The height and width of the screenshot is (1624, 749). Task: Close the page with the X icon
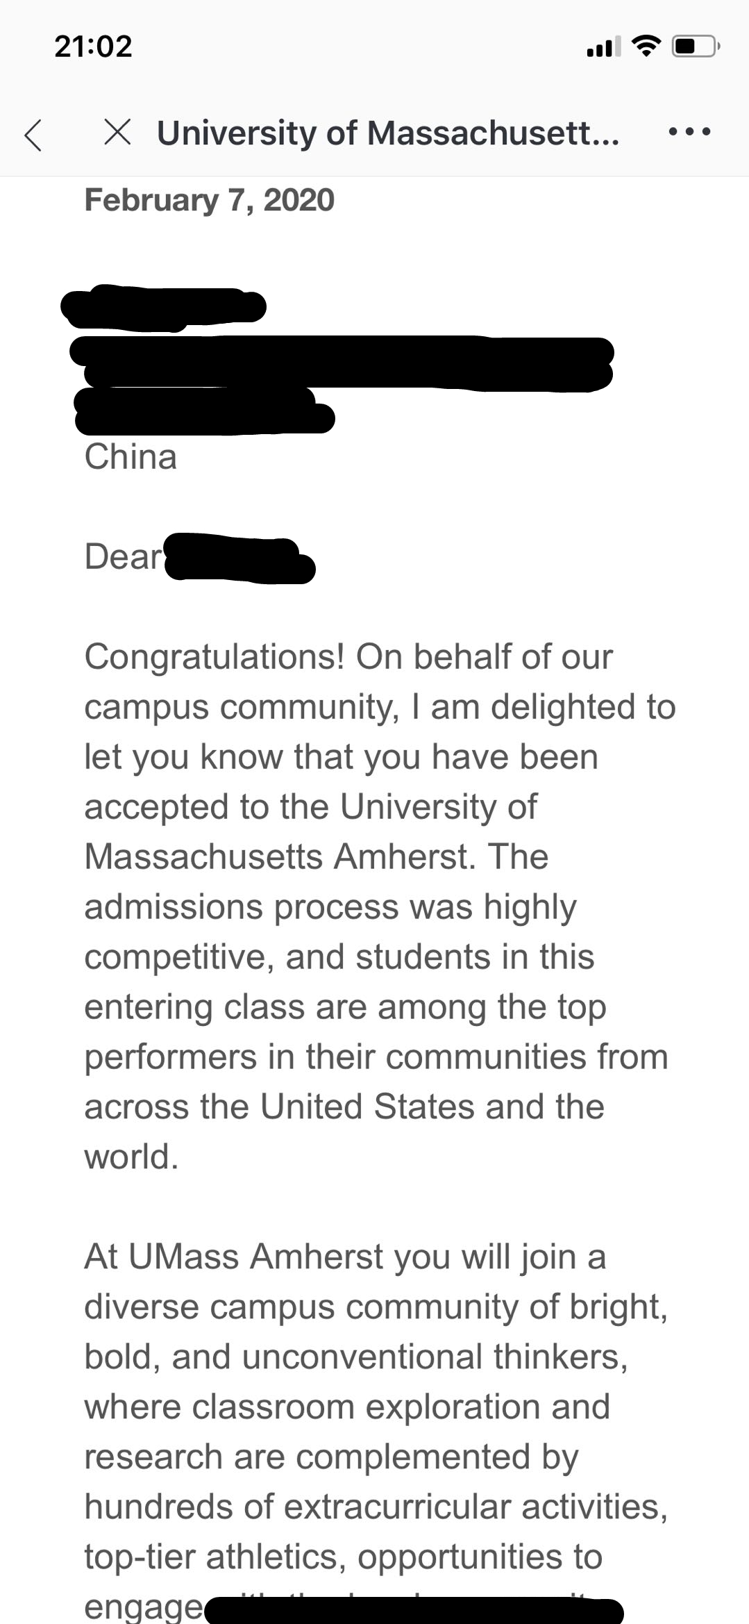coord(117,132)
